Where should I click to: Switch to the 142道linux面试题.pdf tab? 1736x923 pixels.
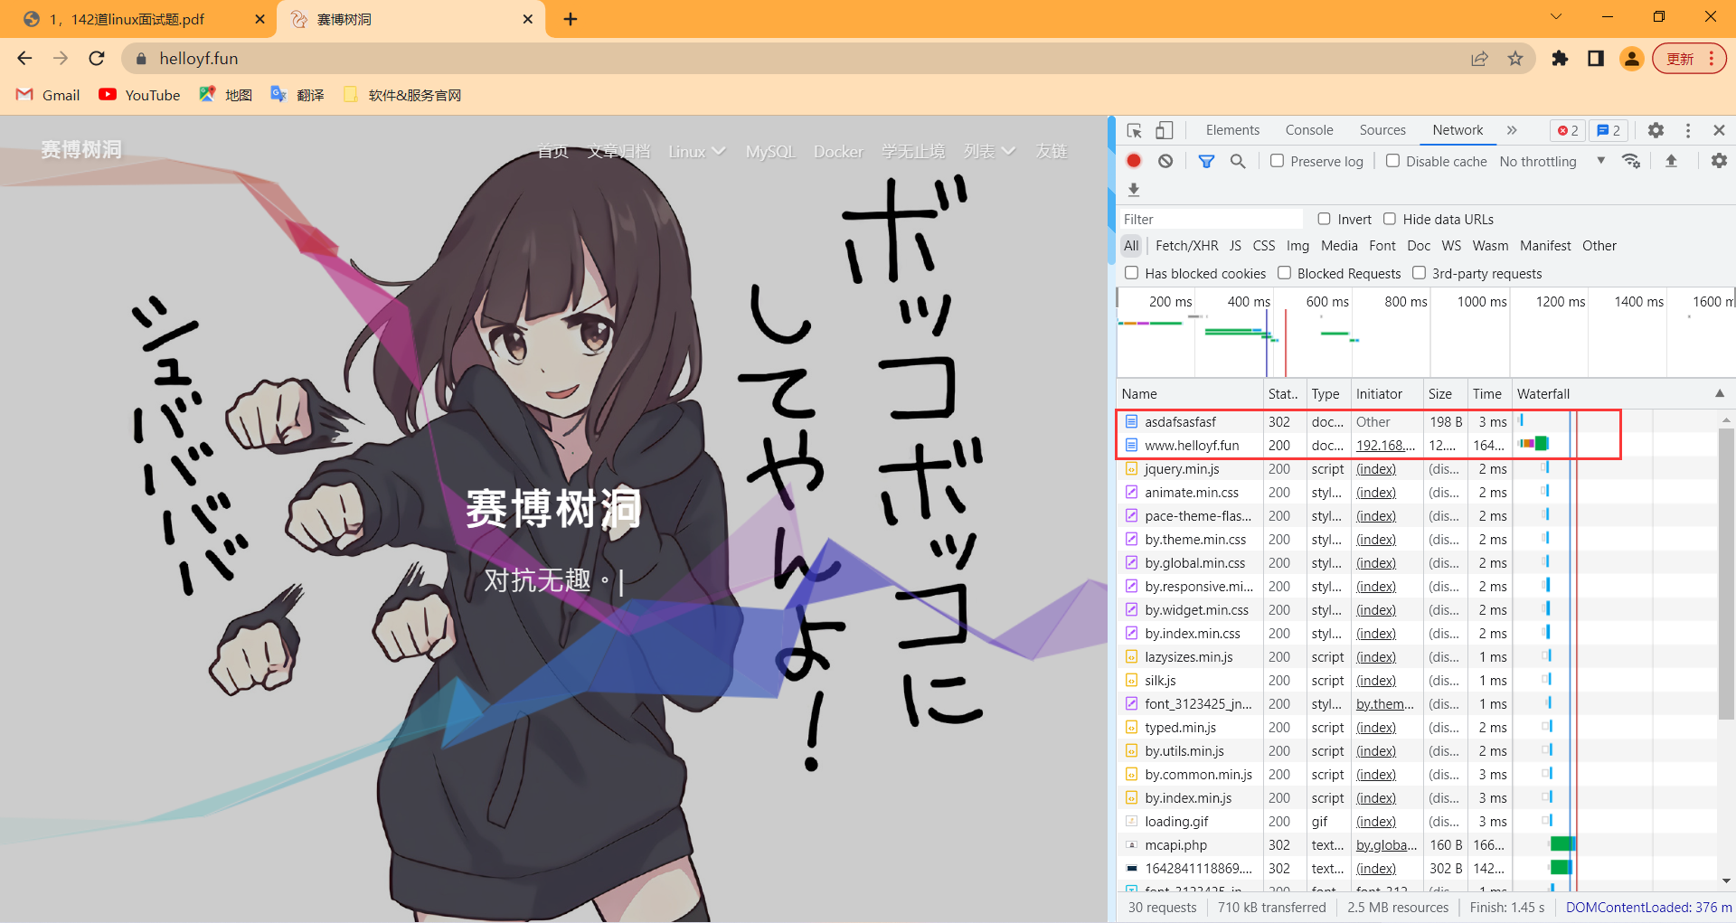coord(137,19)
